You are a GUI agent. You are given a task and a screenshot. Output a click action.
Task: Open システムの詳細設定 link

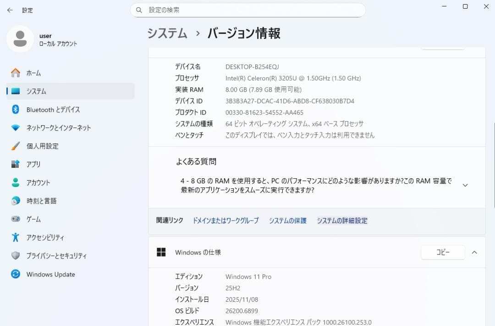(342, 221)
